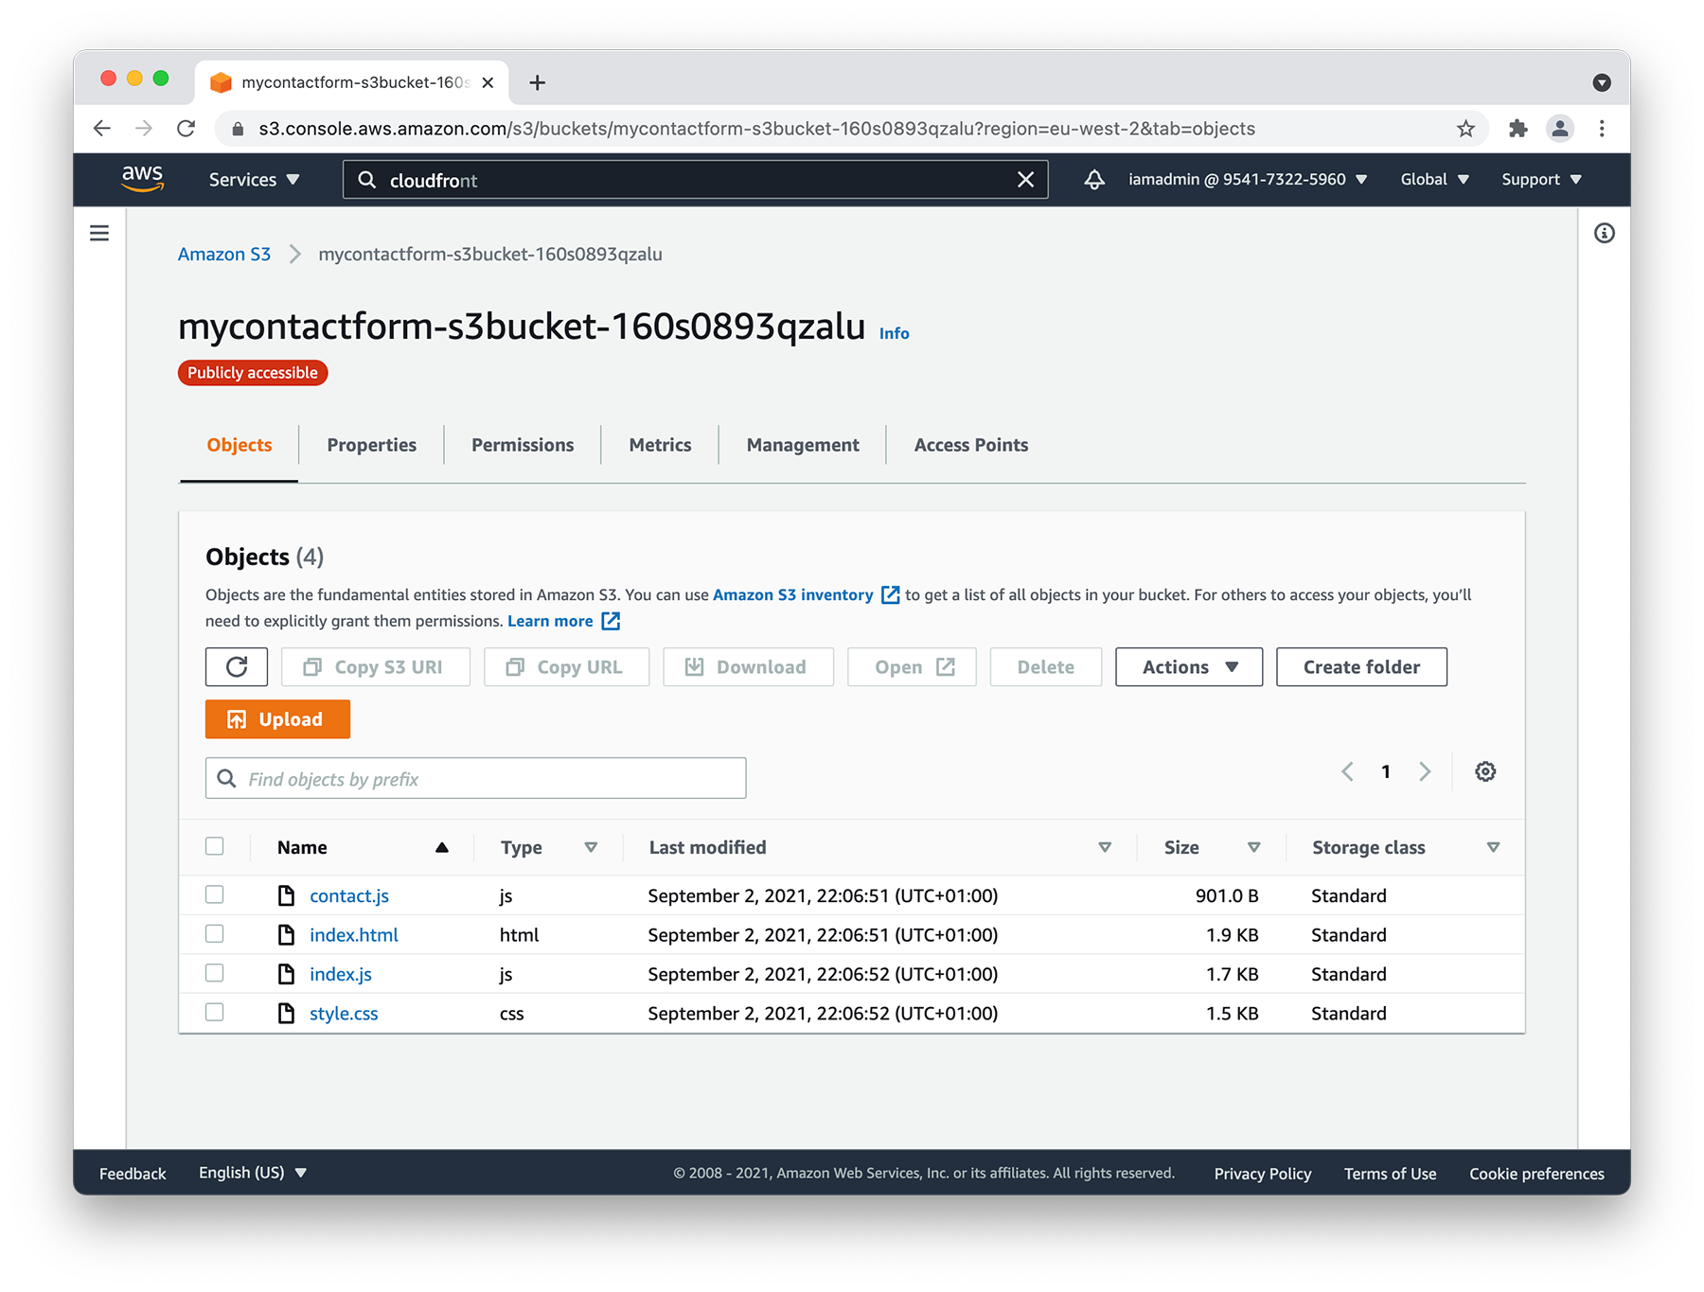1704x1292 pixels.
Task: Bookmark this page with star icon
Action: point(1465,129)
